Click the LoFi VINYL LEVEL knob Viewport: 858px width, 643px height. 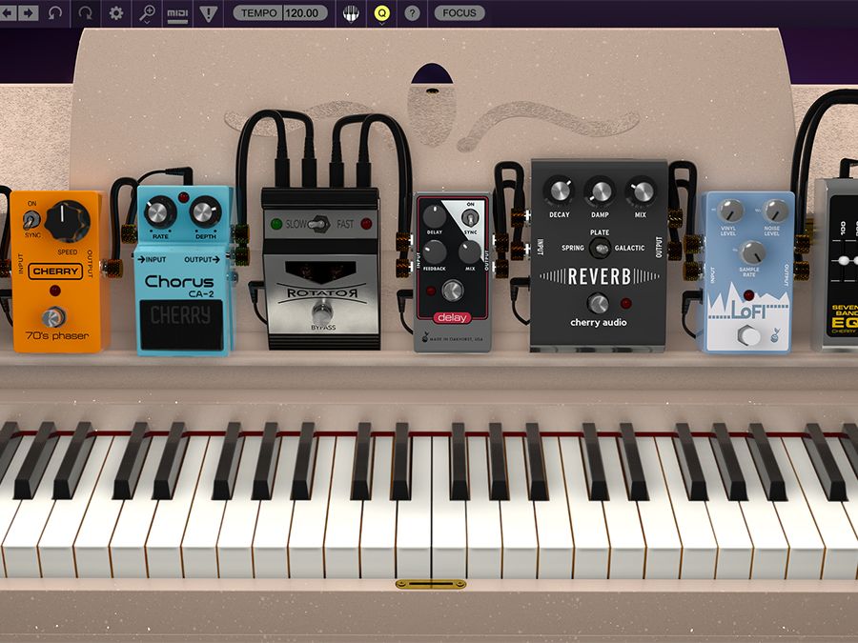point(730,210)
